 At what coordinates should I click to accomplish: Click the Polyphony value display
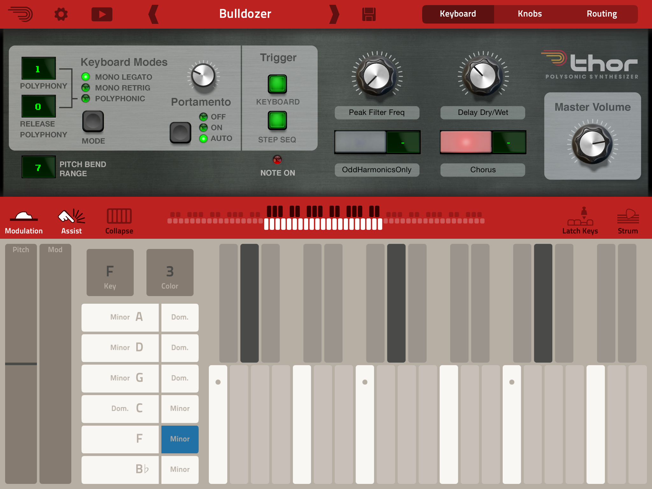(x=39, y=68)
